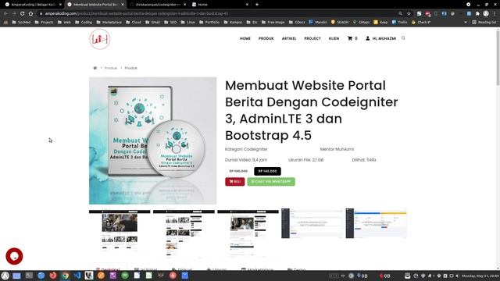Screen dimensions: 500x281
Task: Expand the Marketplace bookmark folder
Action: [x=109, y=23]
